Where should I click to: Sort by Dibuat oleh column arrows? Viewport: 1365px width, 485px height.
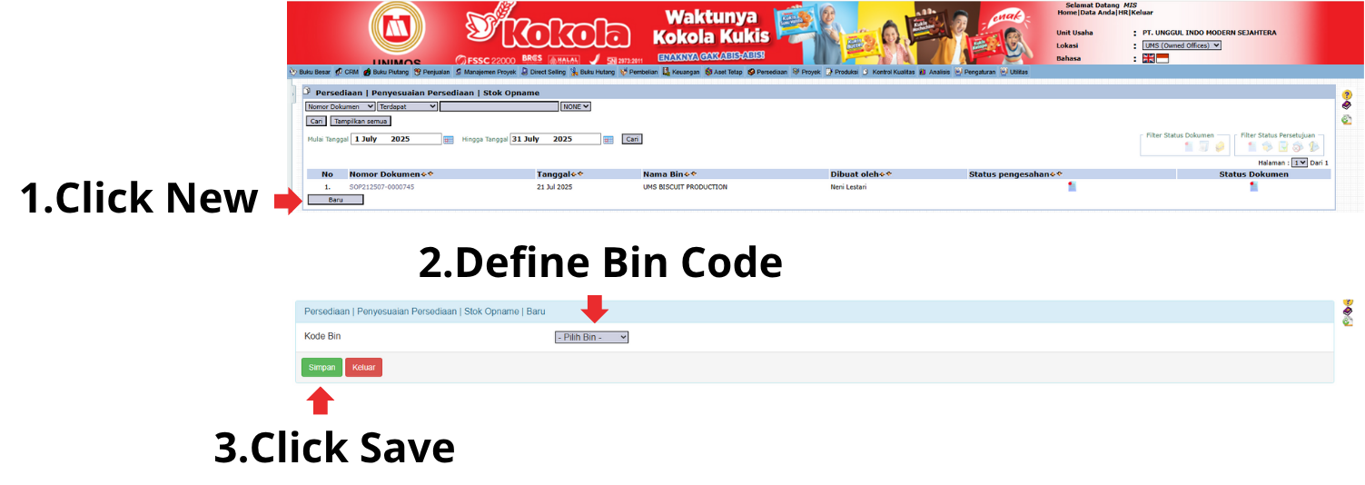[885, 173]
